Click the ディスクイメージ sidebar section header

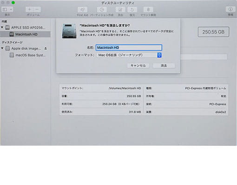(12, 42)
